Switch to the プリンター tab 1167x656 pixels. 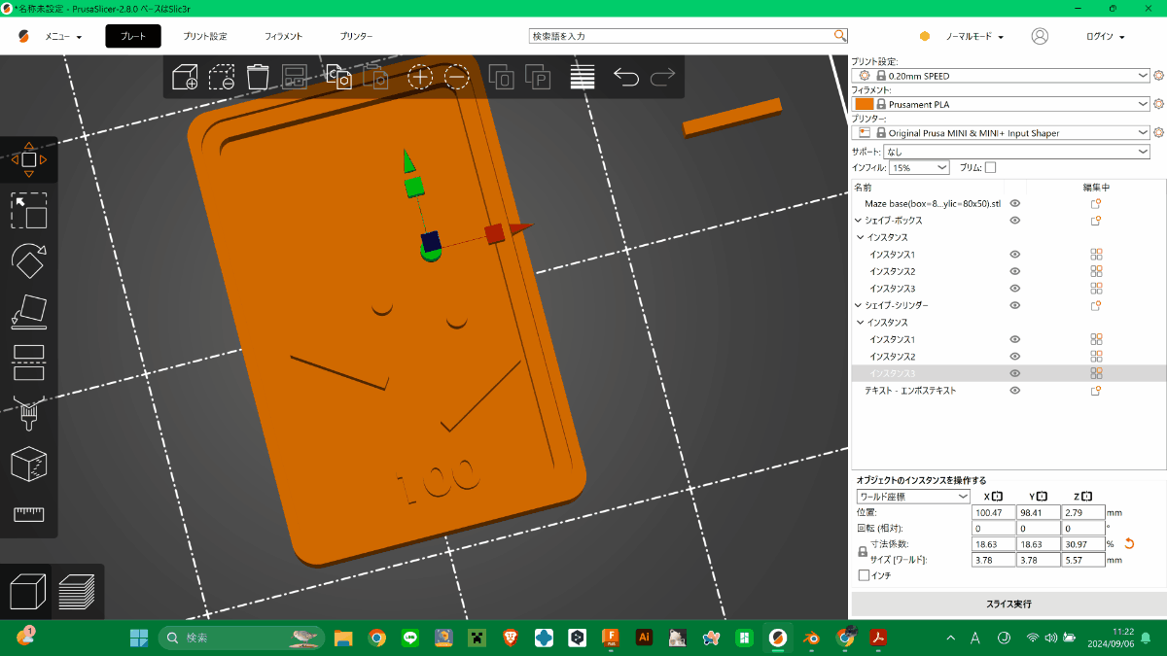tap(356, 36)
